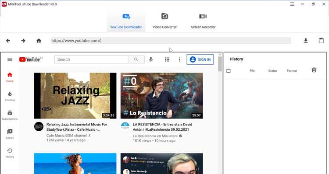The width and height of the screenshot is (329, 174).
Task: Click the Cafe Music BGM channel avatar
Action: pyautogui.click(x=39, y=126)
